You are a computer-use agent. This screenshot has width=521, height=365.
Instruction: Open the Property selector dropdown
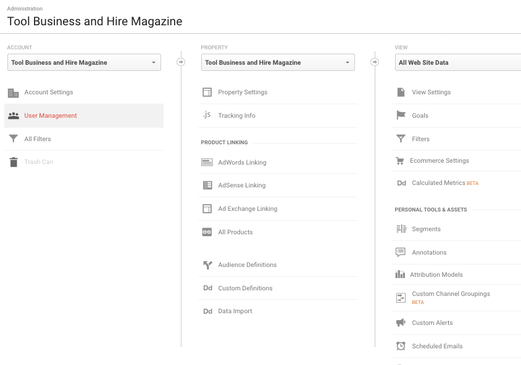point(278,62)
